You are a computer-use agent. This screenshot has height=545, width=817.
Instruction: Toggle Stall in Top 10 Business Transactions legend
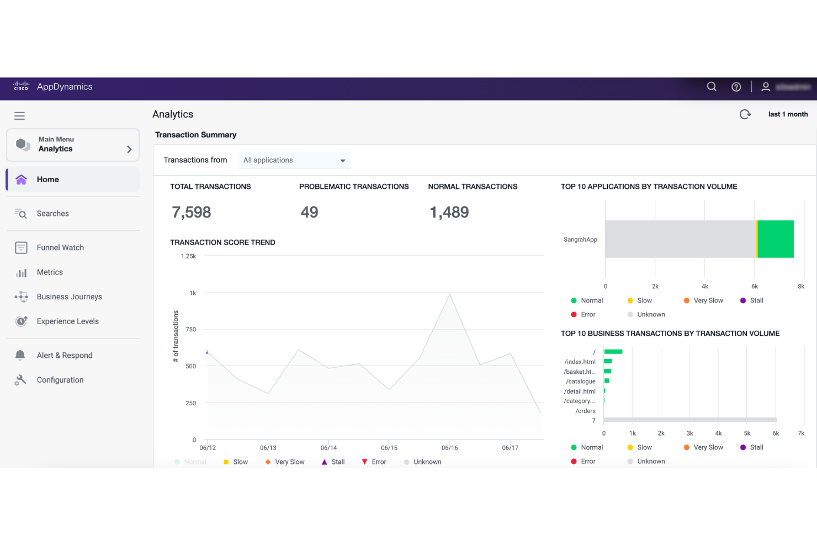[752, 448]
